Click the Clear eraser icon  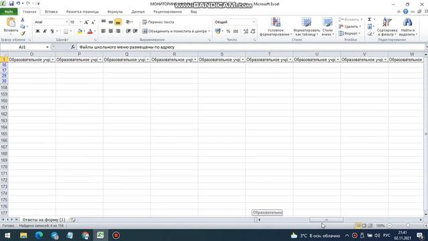pos(370,33)
